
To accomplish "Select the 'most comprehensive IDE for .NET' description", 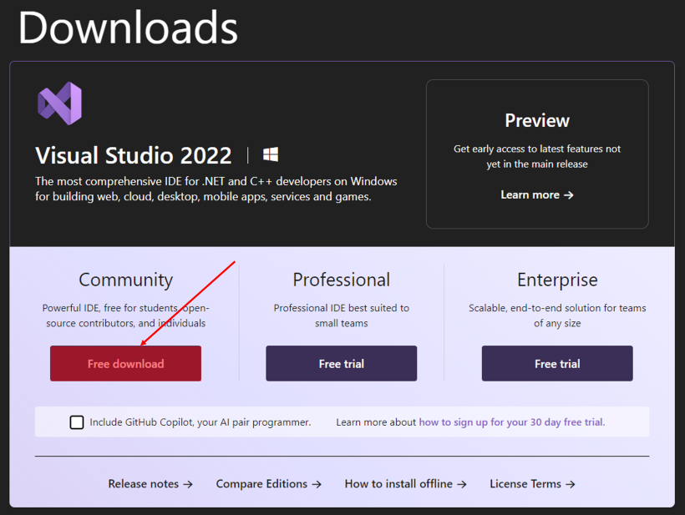I will pyautogui.click(x=216, y=189).
